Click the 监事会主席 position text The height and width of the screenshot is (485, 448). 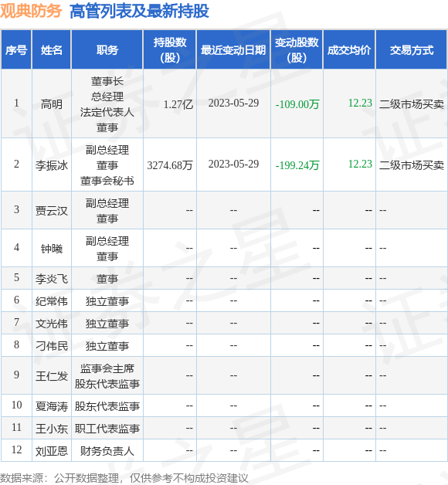[x=107, y=368]
